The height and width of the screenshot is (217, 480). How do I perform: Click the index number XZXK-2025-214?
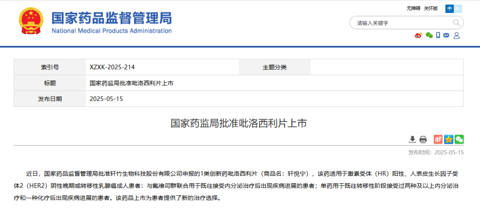click(112, 67)
